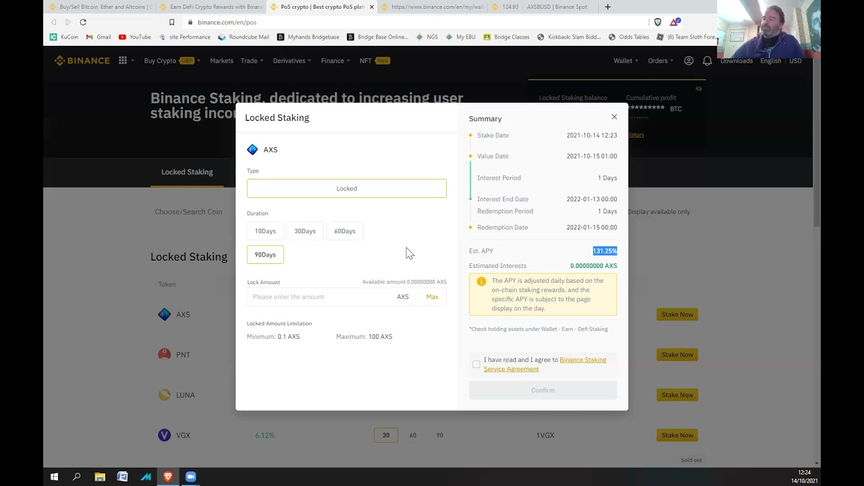Click Stake Now for AXS

pyautogui.click(x=677, y=315)
